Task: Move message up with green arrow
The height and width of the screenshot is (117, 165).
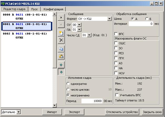Action: pos(61,65)
